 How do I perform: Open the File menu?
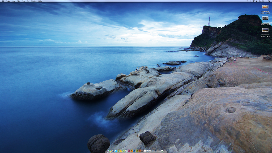[14, 1]
